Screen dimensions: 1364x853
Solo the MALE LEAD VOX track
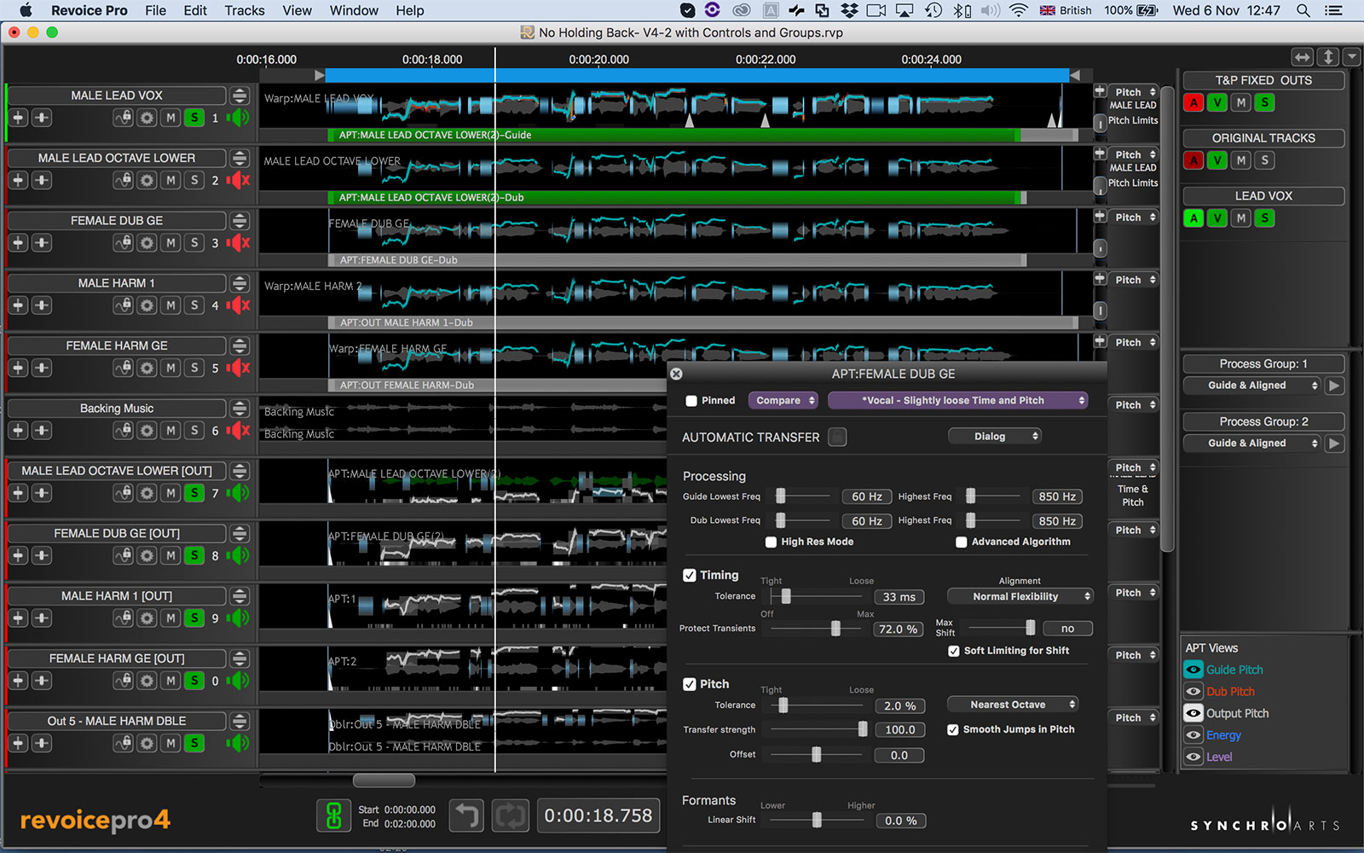click(195, 118)
